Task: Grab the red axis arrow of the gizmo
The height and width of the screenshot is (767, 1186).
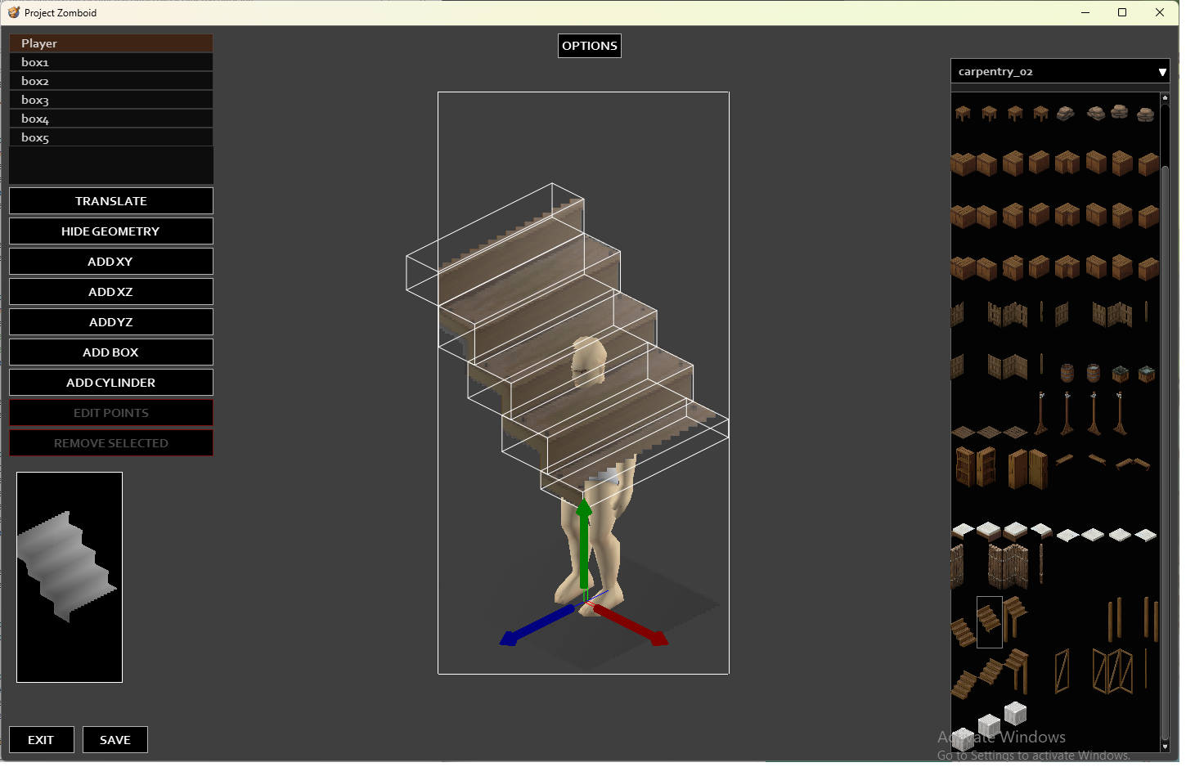Action: click(x=630, y=625)
